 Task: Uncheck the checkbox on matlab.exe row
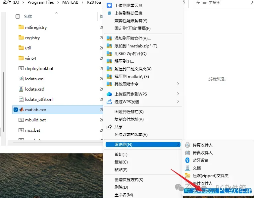click(16, 110)
